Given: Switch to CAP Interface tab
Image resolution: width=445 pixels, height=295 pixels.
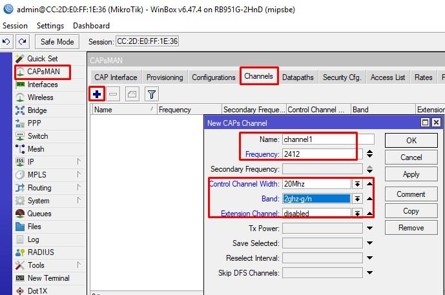Looking at the screenshot, I should coord(116,77).
